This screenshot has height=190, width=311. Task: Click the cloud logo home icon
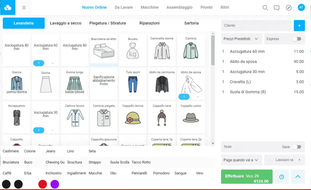click(8, 8)
